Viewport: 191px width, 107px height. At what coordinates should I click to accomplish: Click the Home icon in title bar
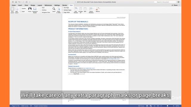pyautogui.click(x=13, y=2)
